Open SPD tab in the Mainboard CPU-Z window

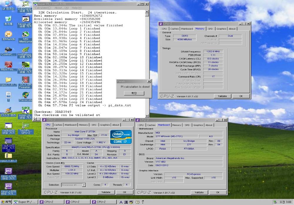pos(187,125)
